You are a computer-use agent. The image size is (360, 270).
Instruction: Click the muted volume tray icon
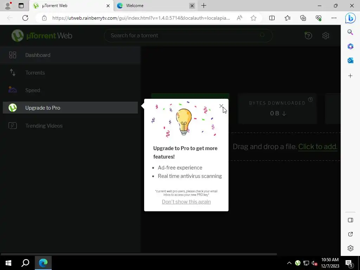click(x=314, y=263)
